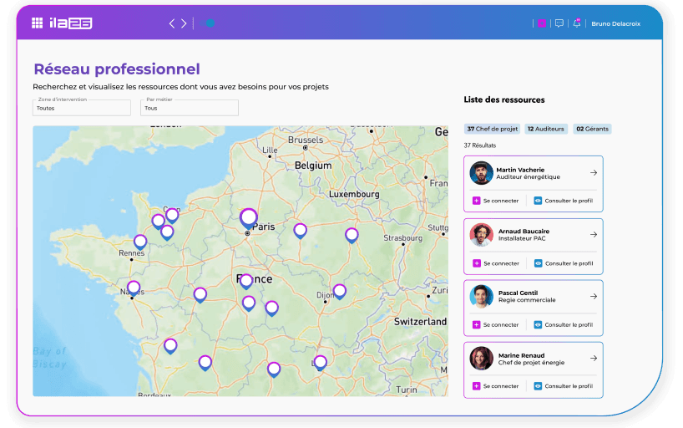Select the map pin above Rennes

(140, 242)
